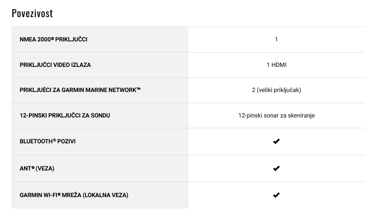Click the trademark symbol after Marine Network
This screenshot has width=378, height=221.
138,89
